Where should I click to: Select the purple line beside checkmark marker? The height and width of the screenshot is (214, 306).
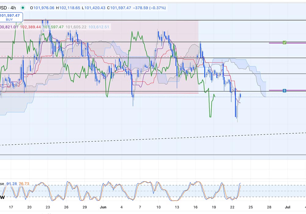(295, 43)
